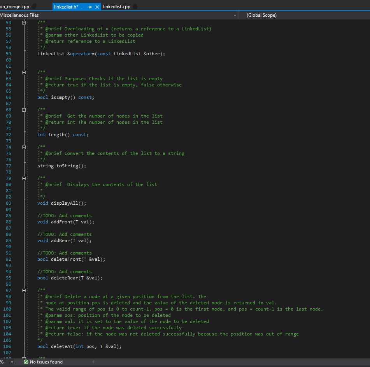The height and width of the screenshot is (367, 370).
Task: Click the isEmpty function name
Action: pos(60,97)
